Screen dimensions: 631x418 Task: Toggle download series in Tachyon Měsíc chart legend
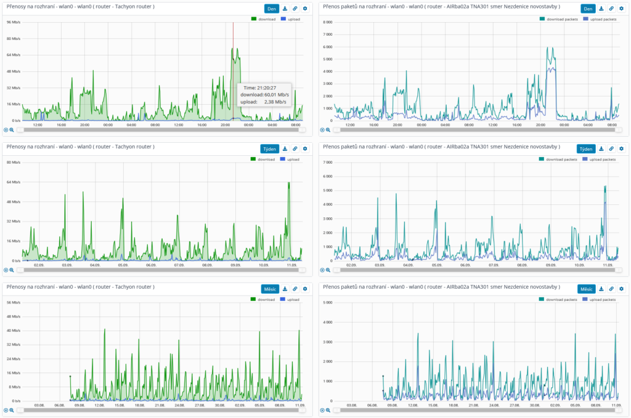(x=263, y=300)
